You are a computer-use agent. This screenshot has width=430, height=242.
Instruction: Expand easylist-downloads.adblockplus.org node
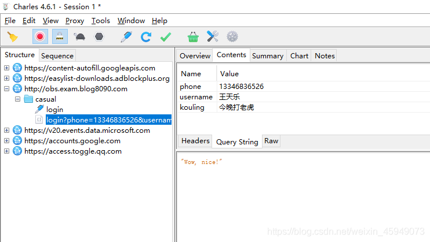tap(7, 78)
